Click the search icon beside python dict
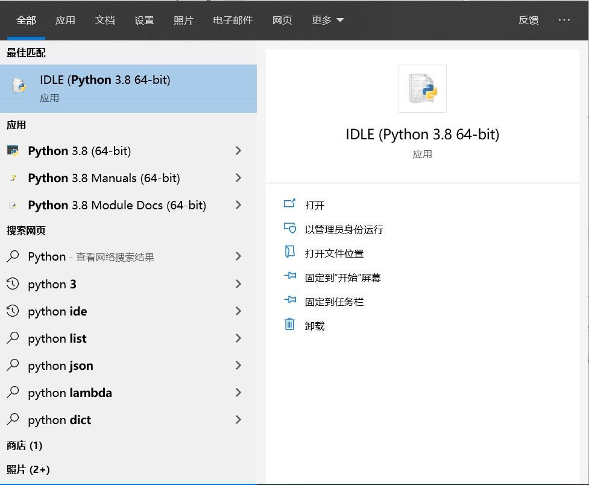This screenshot has height=485, width=589. 13,419
